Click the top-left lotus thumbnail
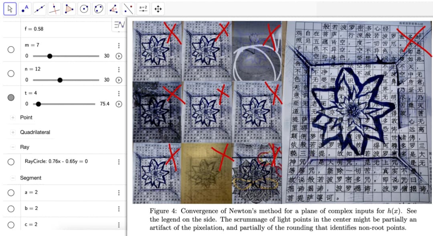 [x=157, y=51]
